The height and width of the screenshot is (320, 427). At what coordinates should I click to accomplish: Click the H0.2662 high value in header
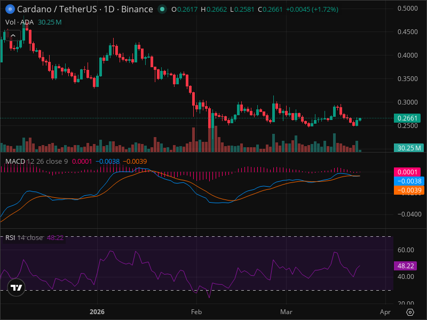(x=214, y=10)
